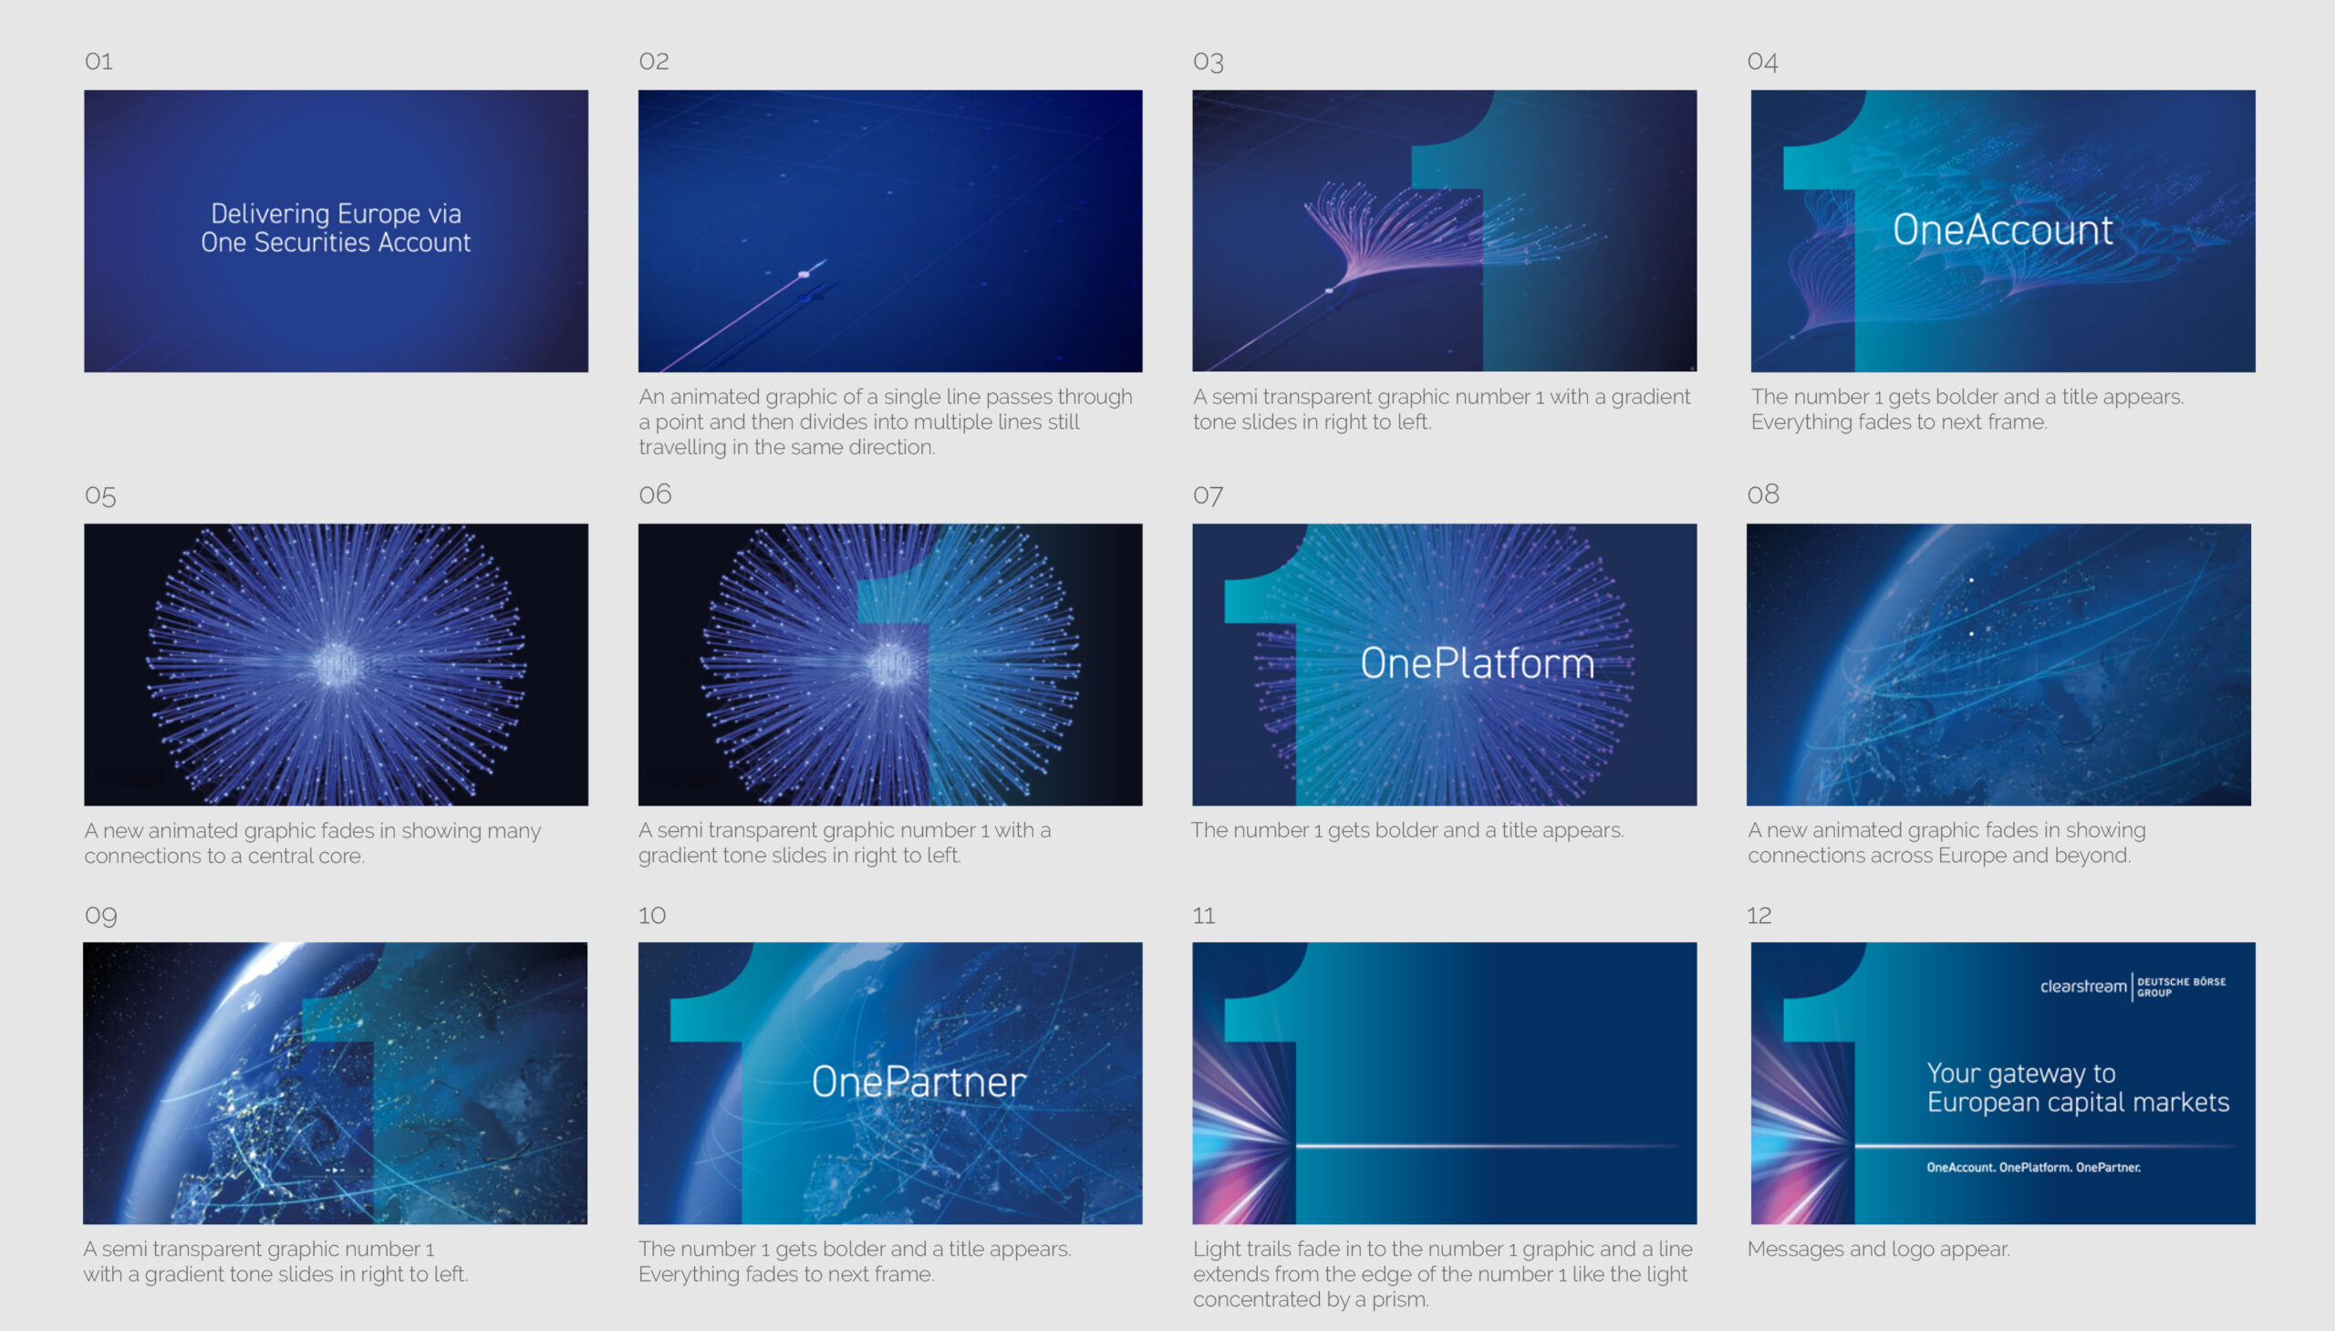Click the 'Messages and logo appear.' caption

1878,1249
